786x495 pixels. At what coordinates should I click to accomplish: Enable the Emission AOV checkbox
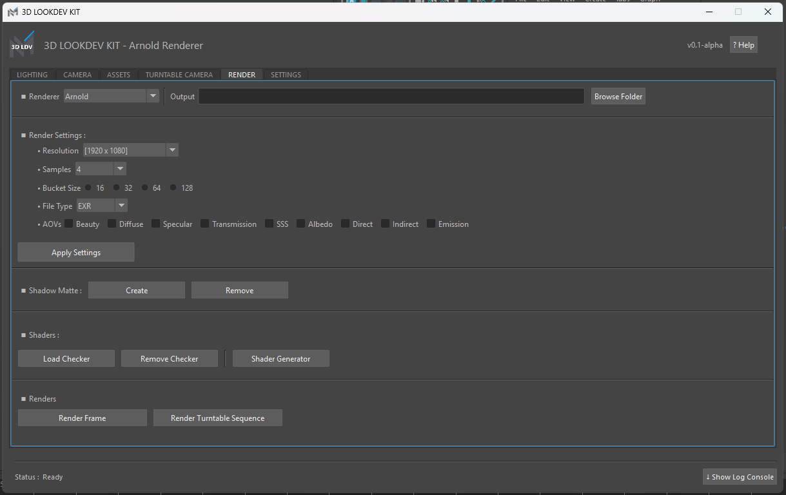point(431,224)
